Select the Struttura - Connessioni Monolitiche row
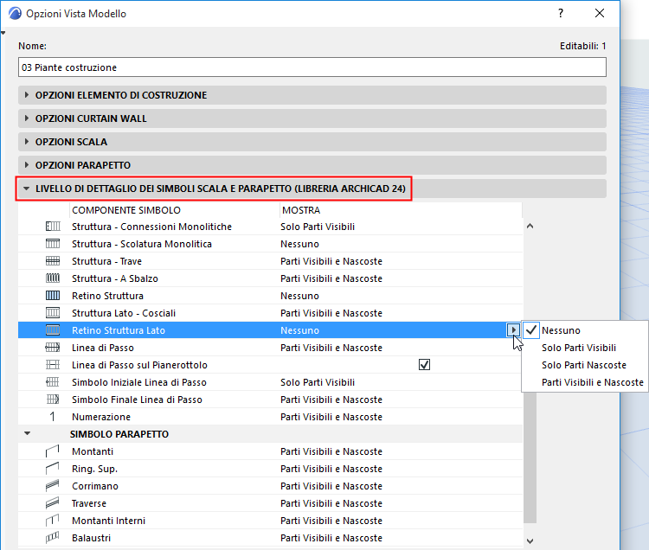This screenshot has width=649, height=550. (x=270, y=227)
